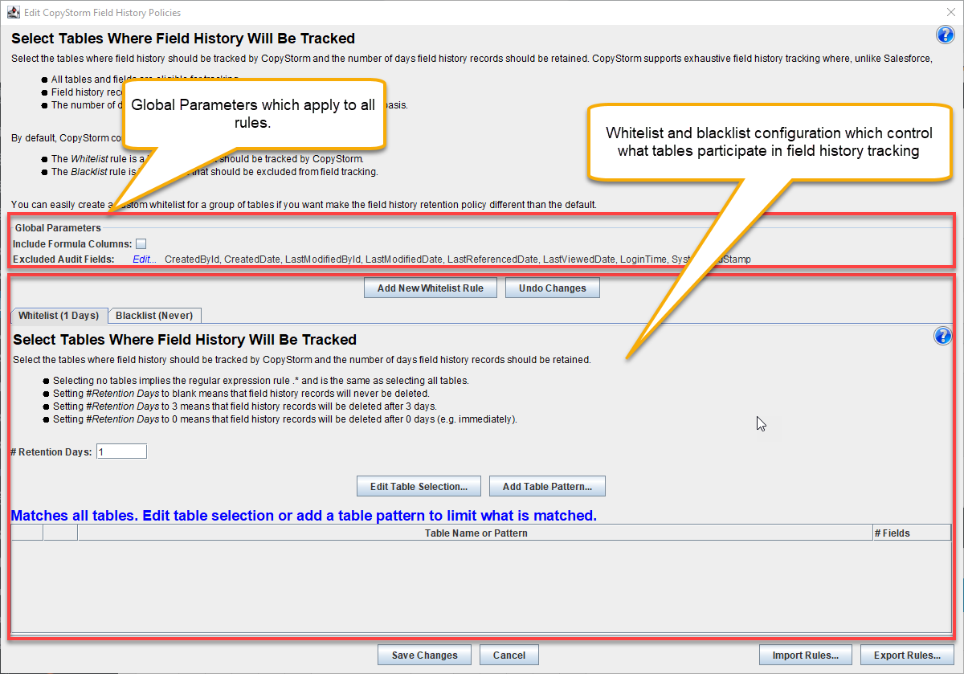Open the Edit... link for Excluded Audit Fields
Screen dimensions: 964x674
[145, 259]
